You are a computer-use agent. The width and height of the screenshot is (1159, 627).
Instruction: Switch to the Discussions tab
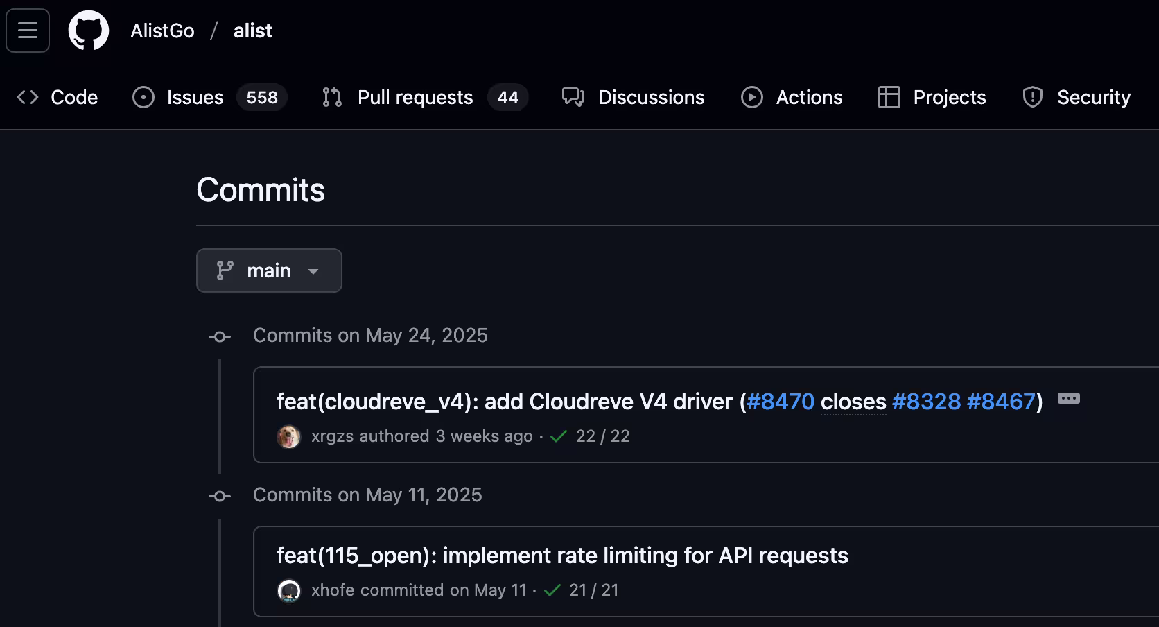point(634,97)
